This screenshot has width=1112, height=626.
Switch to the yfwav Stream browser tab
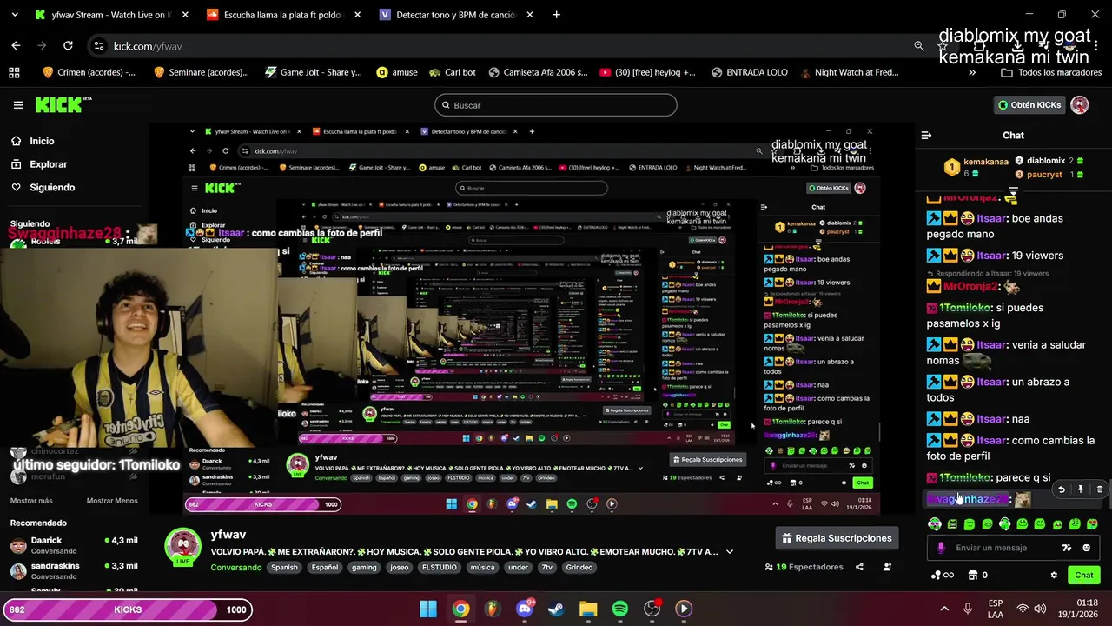111,15
